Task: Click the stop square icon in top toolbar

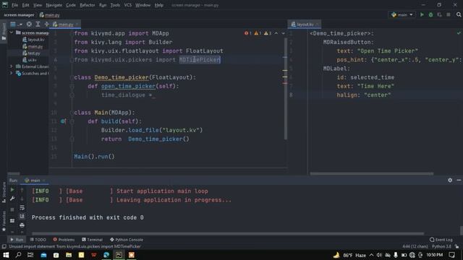Action: (x=449, y=14)
